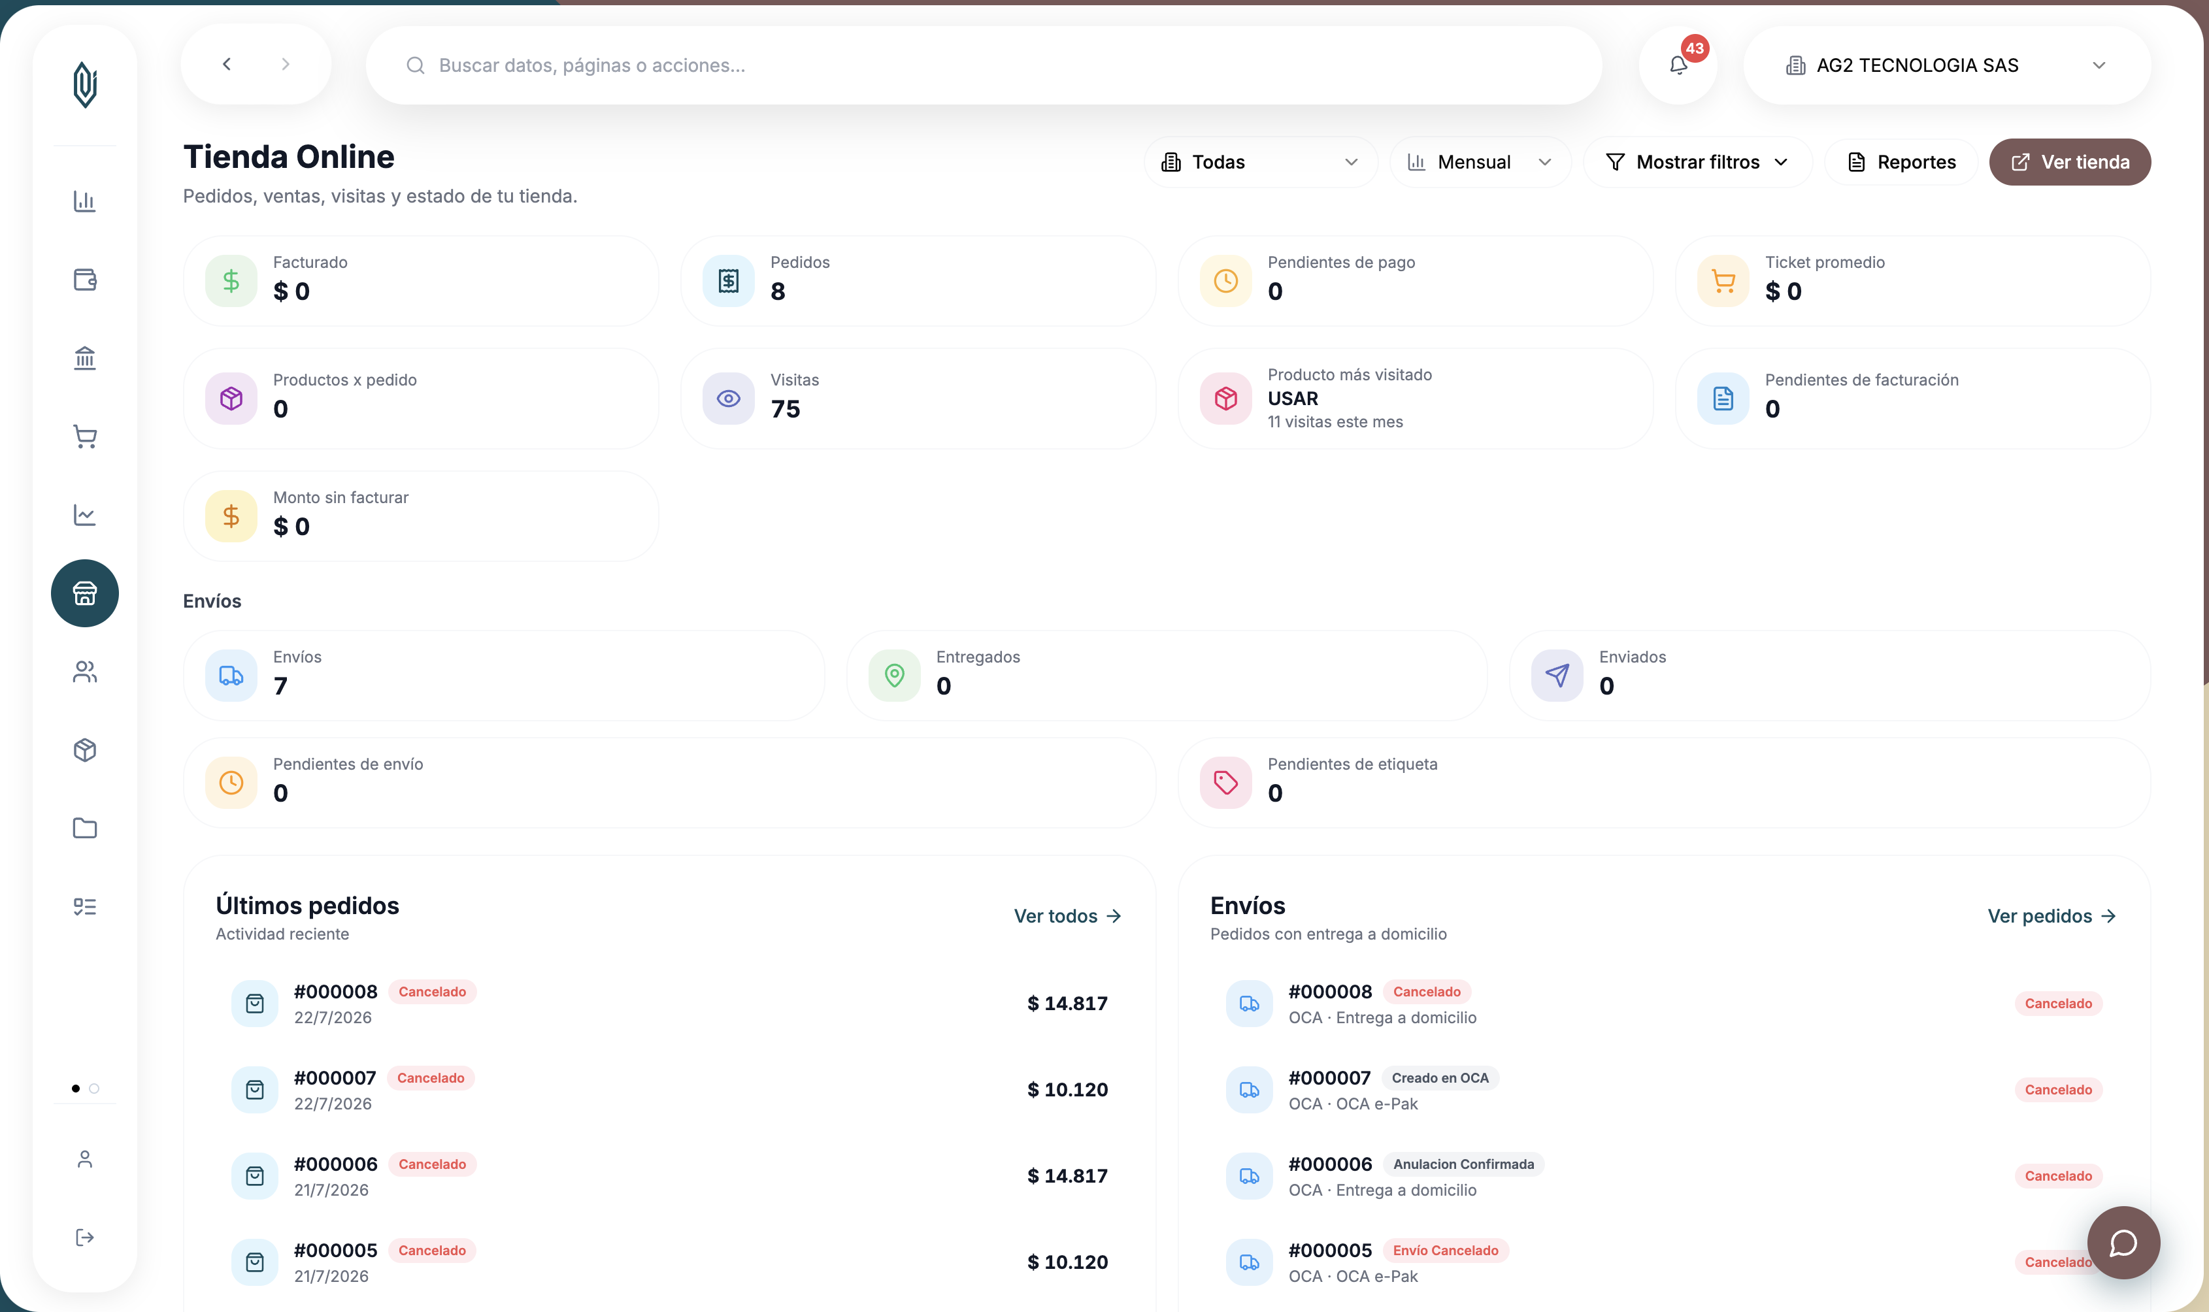This screenshot has width=2209, height=1312.
Task: Open the bar chart dashboard sidebar icon
Action: point(85,202)
